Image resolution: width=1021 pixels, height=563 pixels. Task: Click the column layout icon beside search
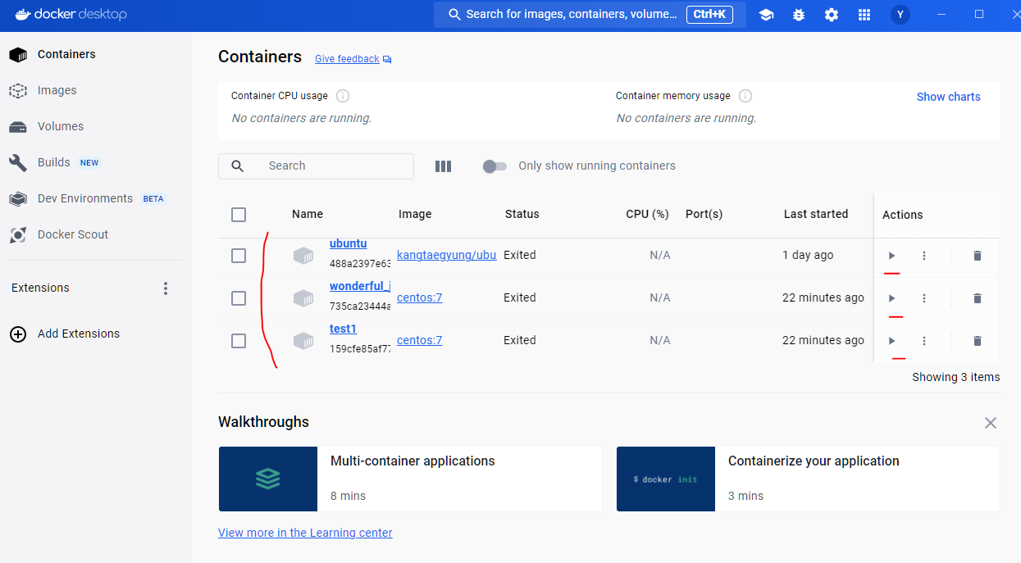click(444, 166)
